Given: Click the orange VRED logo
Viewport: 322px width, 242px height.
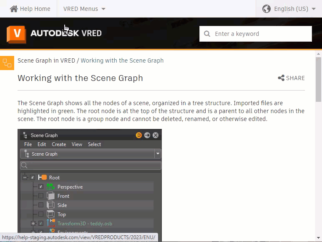Looking at the screenshot, I should pos(16,34).
